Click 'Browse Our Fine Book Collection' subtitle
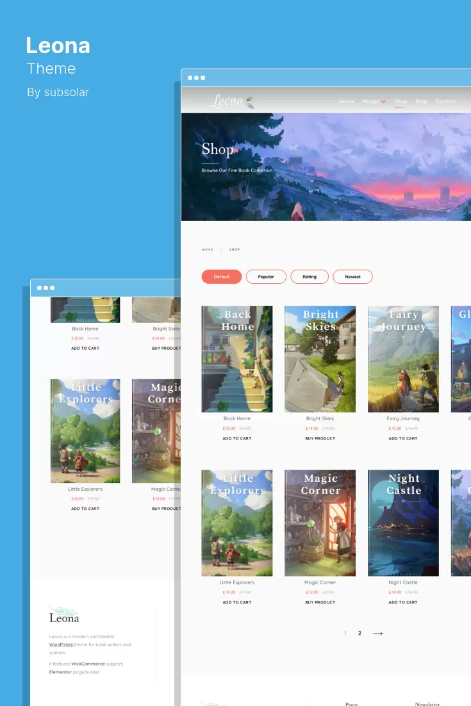Image resolution: width=471 pixels, height=706 pixels. click(x=237, y=170)
